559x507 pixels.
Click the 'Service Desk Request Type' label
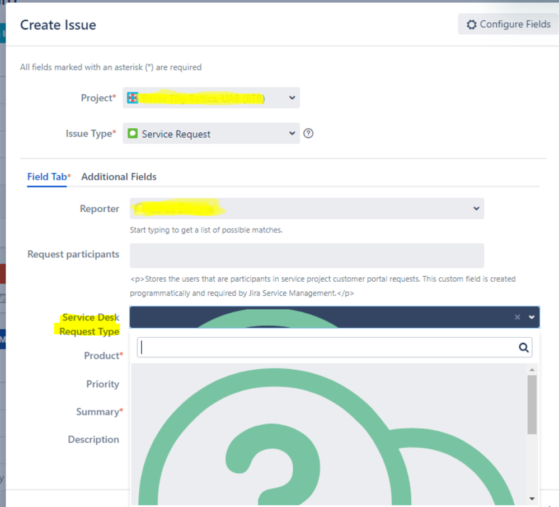pos(89,324)
